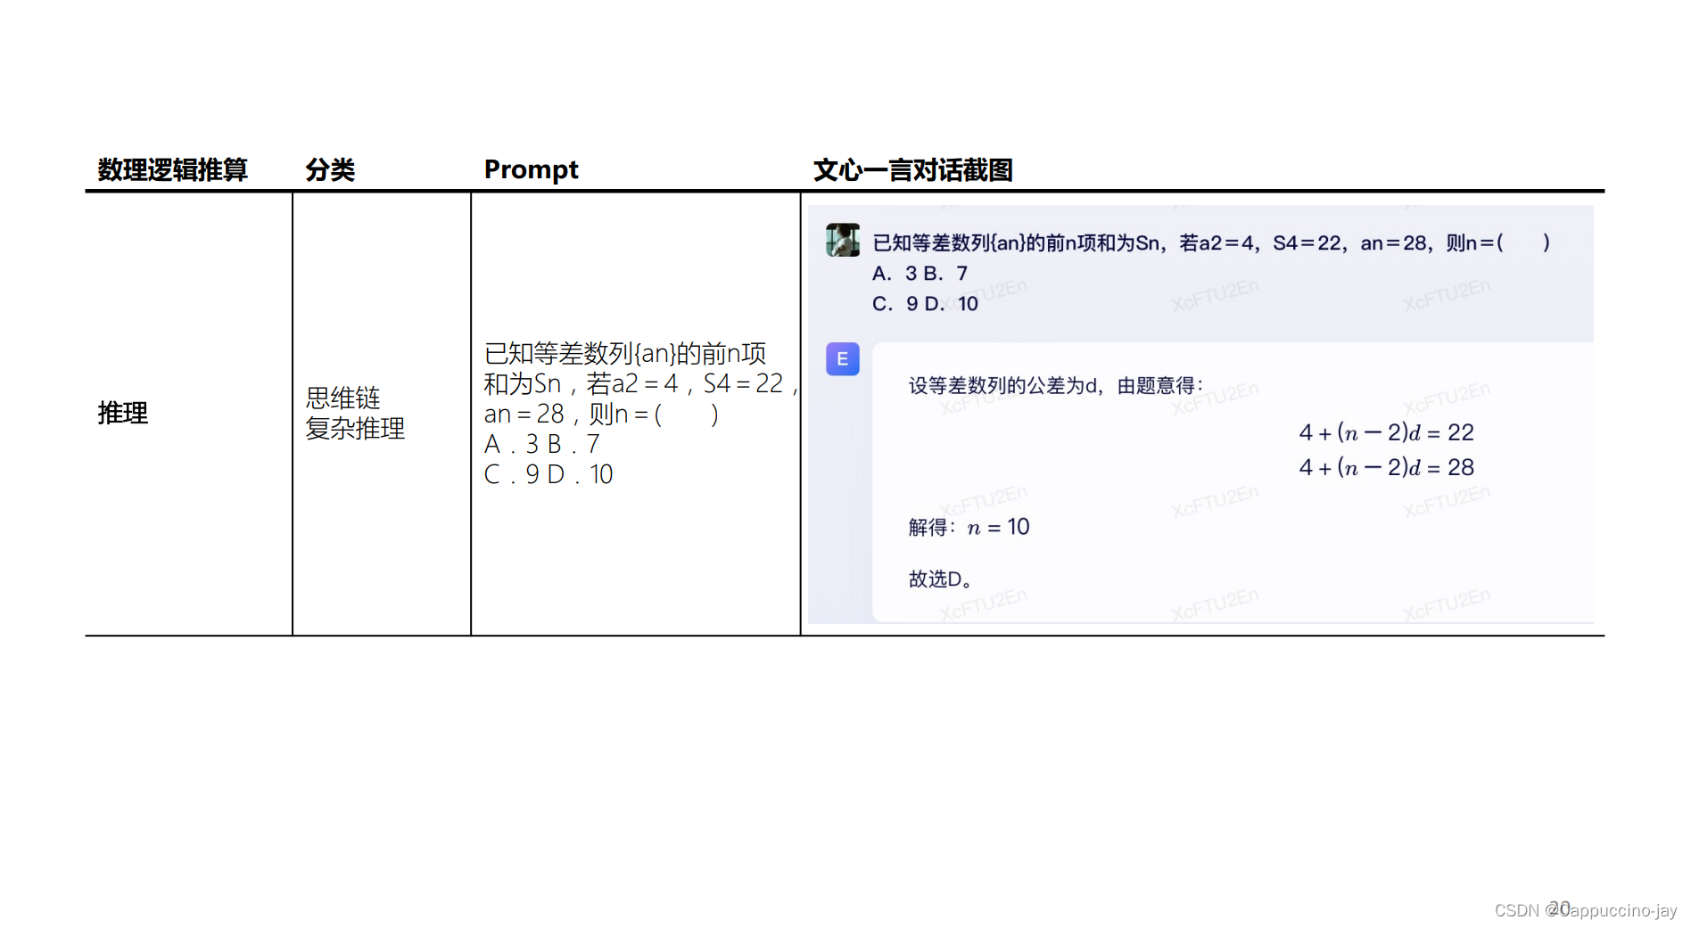
Task: Click the '数理逻辑推算' column header
Action: click(x=172, y=169)
